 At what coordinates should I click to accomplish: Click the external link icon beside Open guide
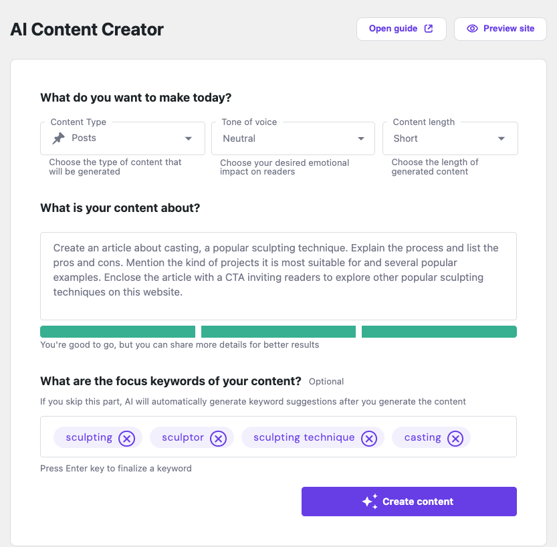point(429,29)
